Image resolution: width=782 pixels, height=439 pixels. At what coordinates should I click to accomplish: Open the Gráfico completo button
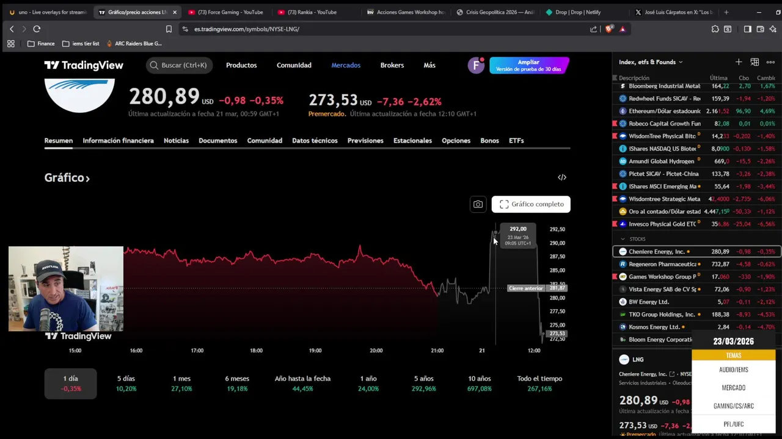(x=531, y=204)
